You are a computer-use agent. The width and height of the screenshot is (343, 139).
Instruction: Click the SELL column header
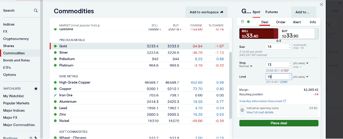(x=155, y=26)
